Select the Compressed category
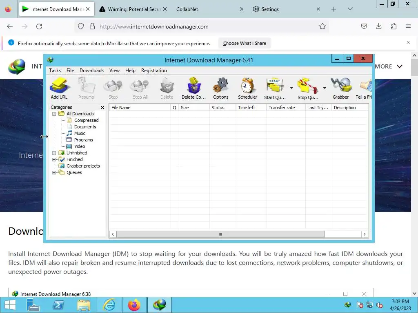 coord(86,120)
